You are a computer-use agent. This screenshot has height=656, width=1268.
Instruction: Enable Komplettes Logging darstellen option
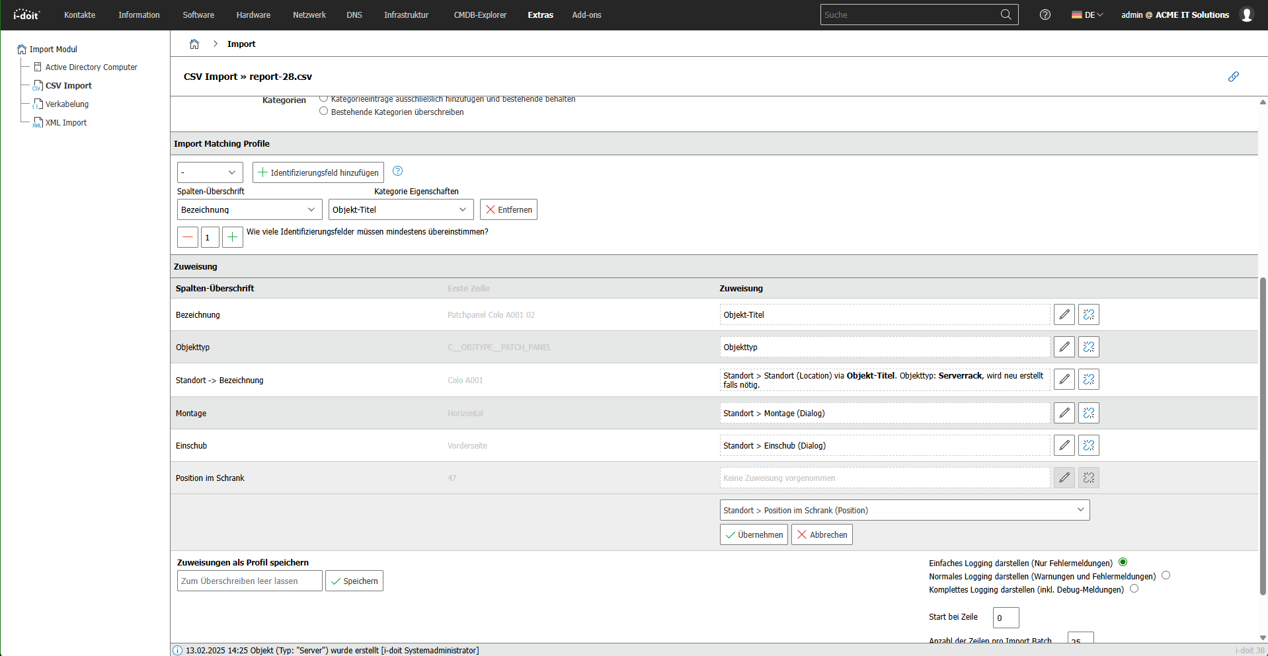click(1134, 589)
